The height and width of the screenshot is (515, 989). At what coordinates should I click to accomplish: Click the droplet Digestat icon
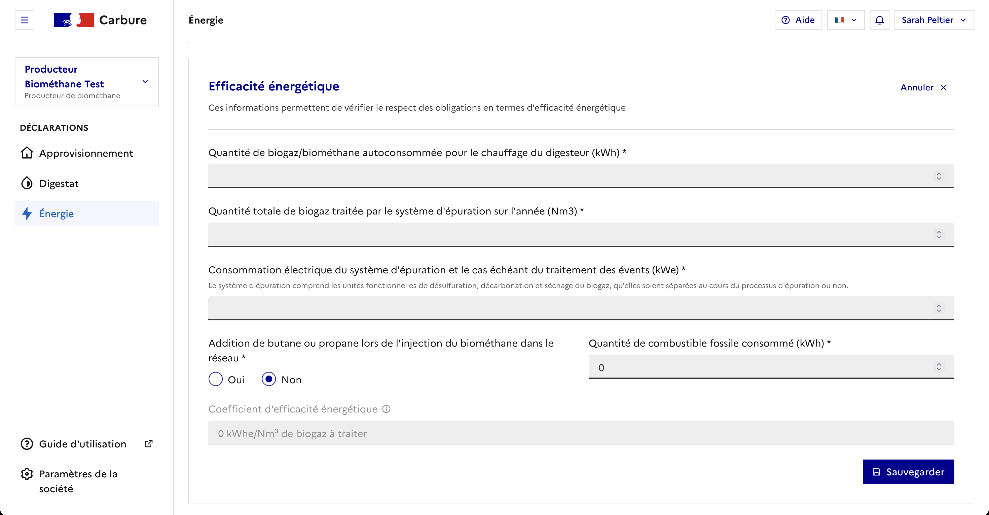pos(27,184)
